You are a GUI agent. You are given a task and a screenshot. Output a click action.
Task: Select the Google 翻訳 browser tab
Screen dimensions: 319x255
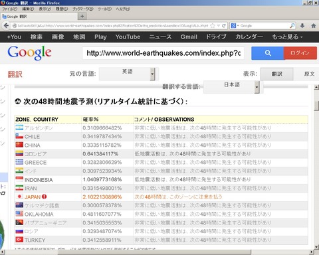(x=39, y=17)
